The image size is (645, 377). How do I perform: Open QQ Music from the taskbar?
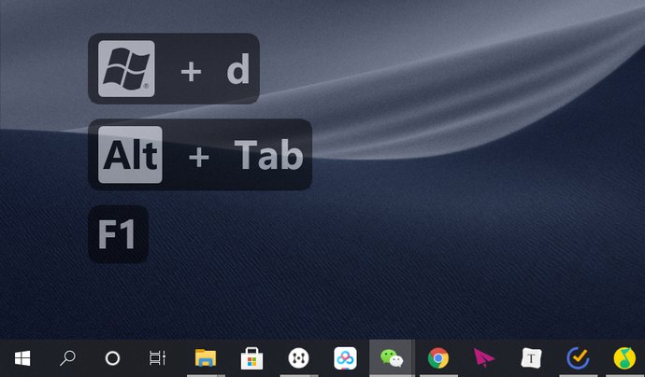pyautogui.click(x=624, y=358)
